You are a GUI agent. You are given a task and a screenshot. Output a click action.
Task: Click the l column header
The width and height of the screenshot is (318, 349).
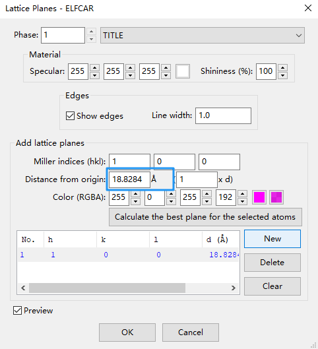click(x=175, y=239)
